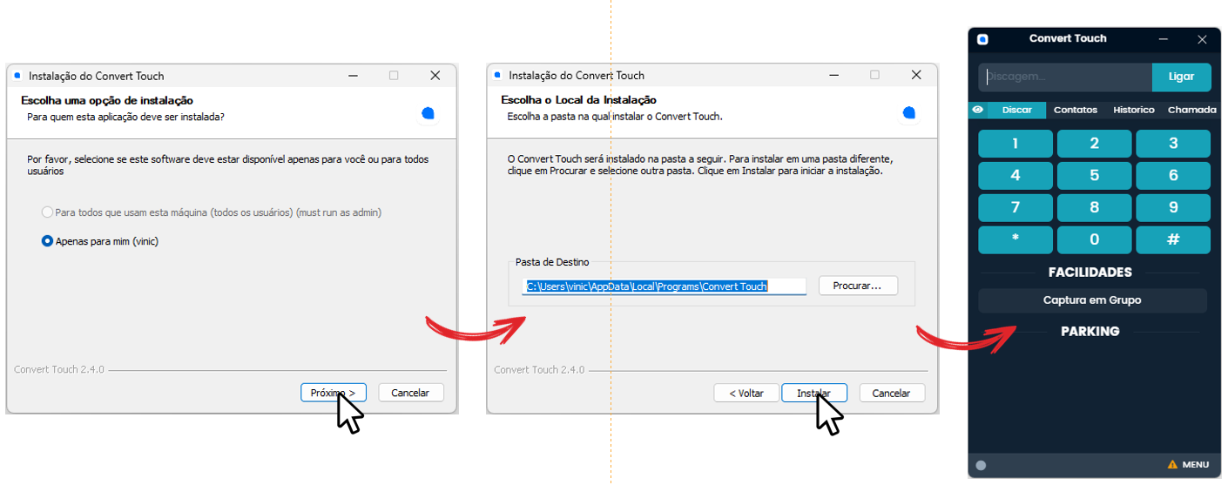Click the destination folder path field
This screenshot has height=485, width=1228.
coord(665,286)
